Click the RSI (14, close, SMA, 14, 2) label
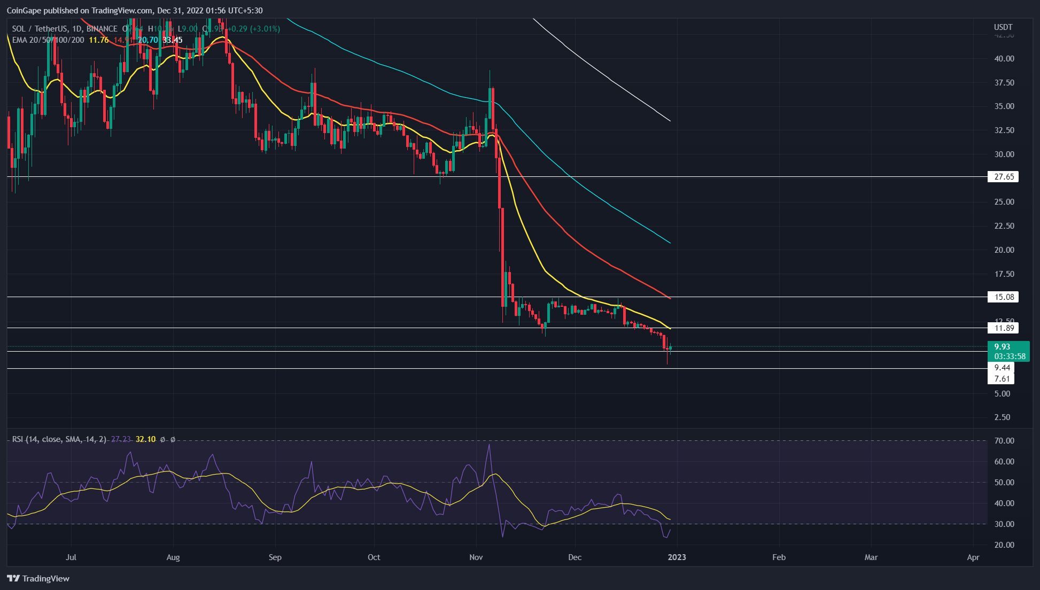 point(59,439)
